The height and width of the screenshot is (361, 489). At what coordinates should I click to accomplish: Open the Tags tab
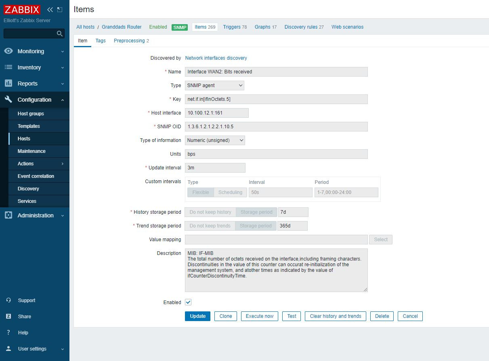coord(101,40)
